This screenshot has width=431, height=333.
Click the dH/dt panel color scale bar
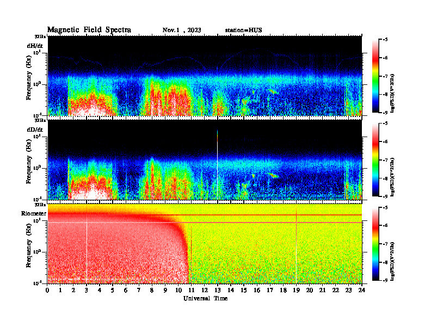coord(375,76)
